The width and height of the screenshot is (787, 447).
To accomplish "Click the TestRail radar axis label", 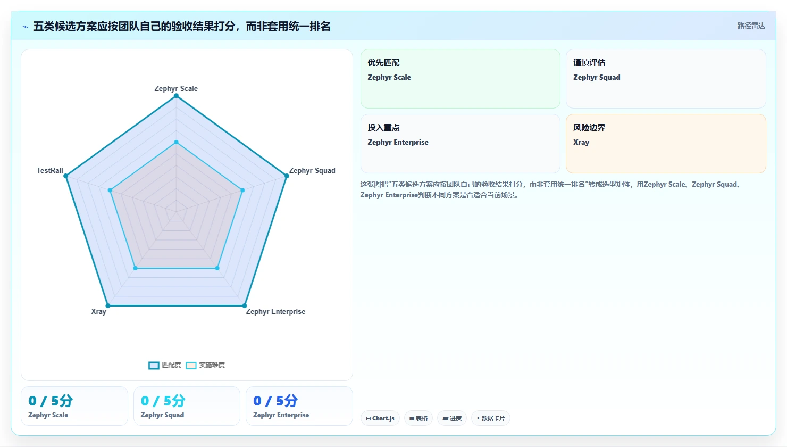I will click(50, 170).
